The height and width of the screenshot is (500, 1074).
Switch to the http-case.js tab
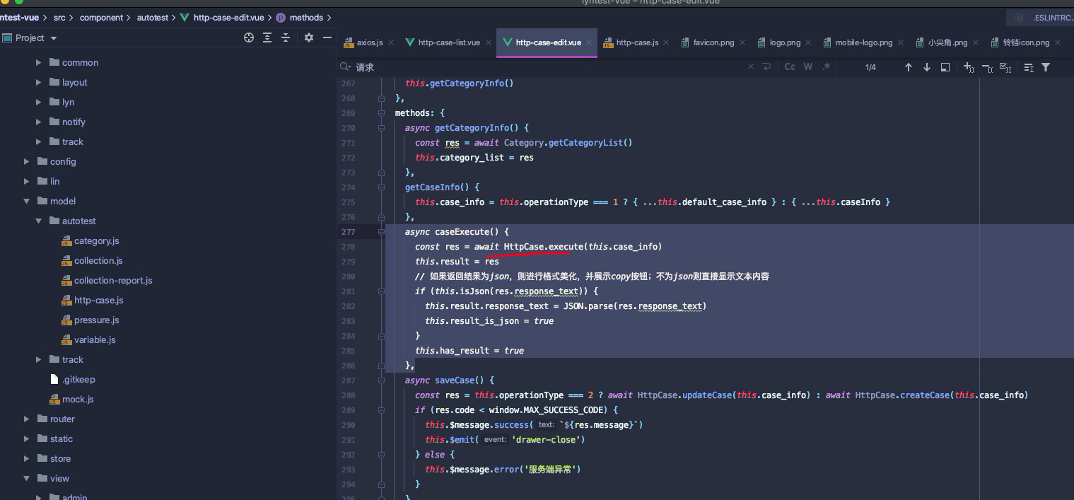click(x=637, y=42)
